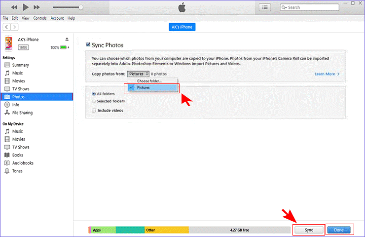Click the Books icon in sidebar
The width and height of the screenshot is (365, 237).
click(7, 155)
